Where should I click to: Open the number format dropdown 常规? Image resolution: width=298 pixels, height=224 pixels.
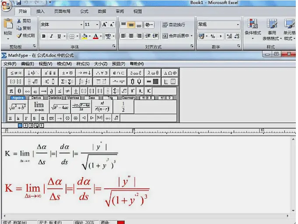click(238, 24)
